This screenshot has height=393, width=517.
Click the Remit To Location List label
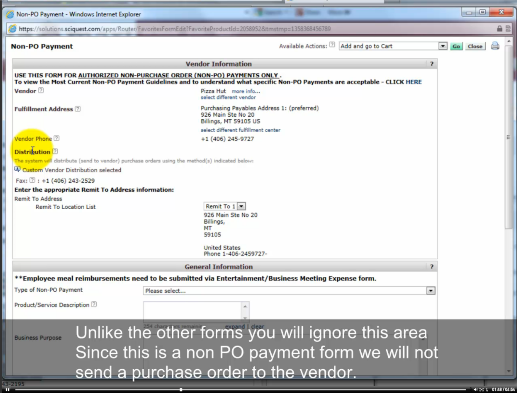pyautogui.click(x=66, y=207)
